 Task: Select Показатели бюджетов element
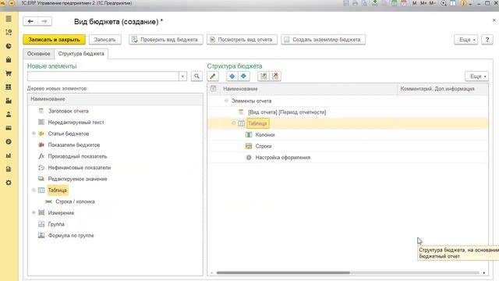[x=74, y=145]
